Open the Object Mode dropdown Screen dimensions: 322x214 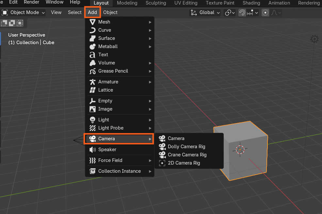pos(23,12)
